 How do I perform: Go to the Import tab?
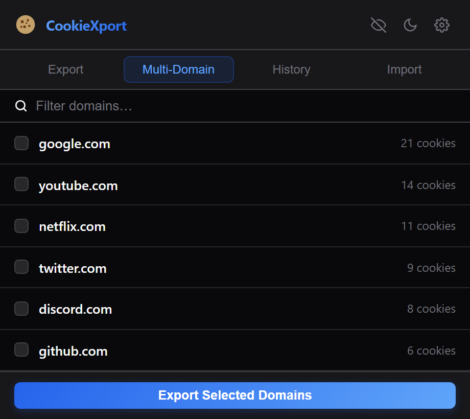click(x=404, y=69)
